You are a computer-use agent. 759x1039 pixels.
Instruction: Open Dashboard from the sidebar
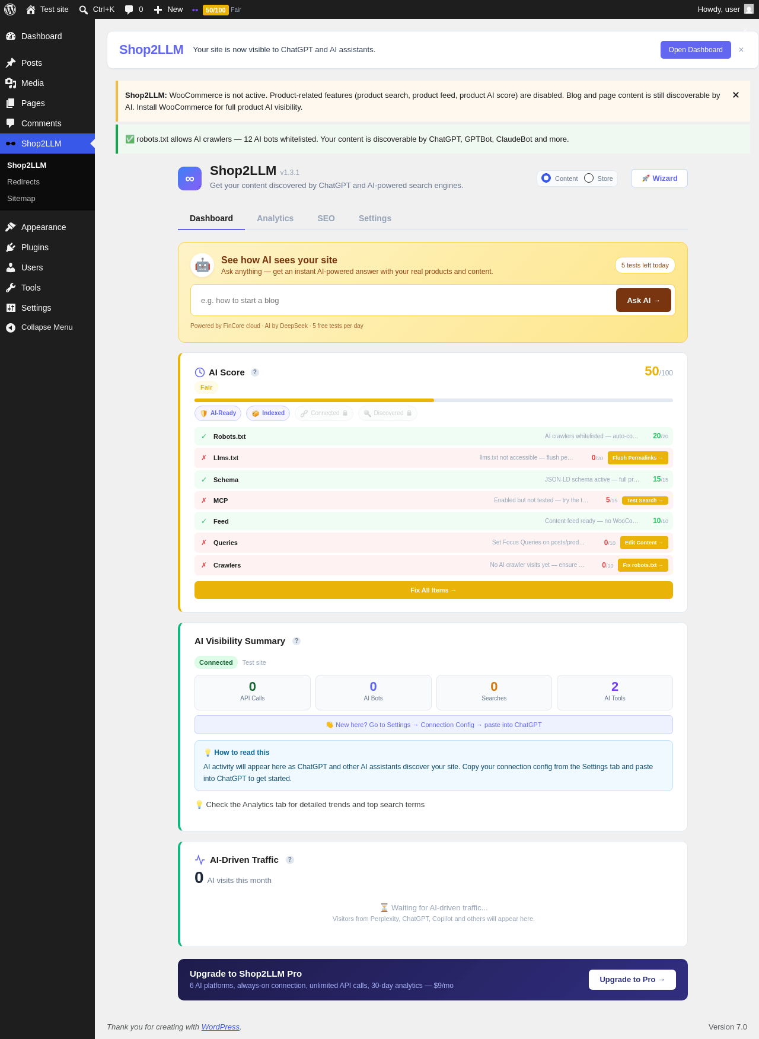(x=47, y=36)
